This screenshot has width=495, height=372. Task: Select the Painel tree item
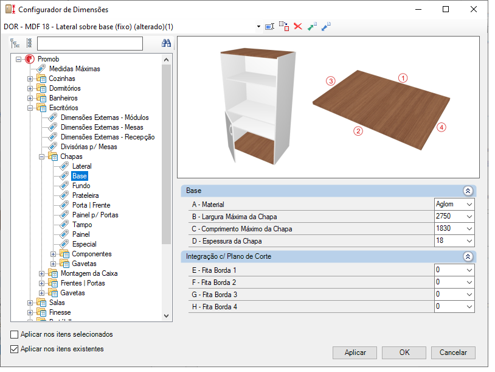81,234
